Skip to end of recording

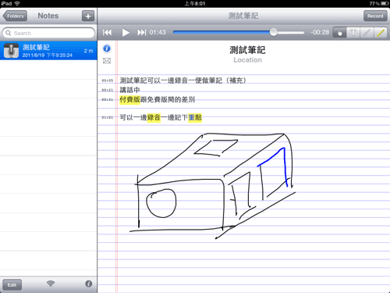142,32
